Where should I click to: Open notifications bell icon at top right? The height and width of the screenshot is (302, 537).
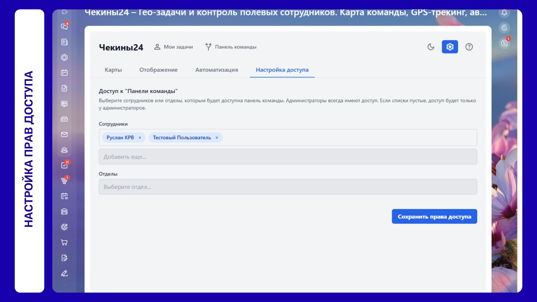504,13
